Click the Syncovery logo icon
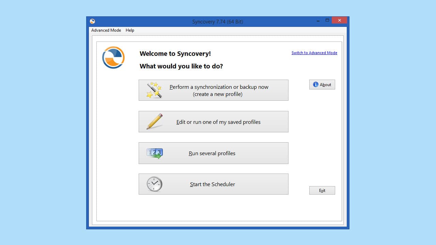The width and height of the screenshot is (436, 245). tap(113, 58)
